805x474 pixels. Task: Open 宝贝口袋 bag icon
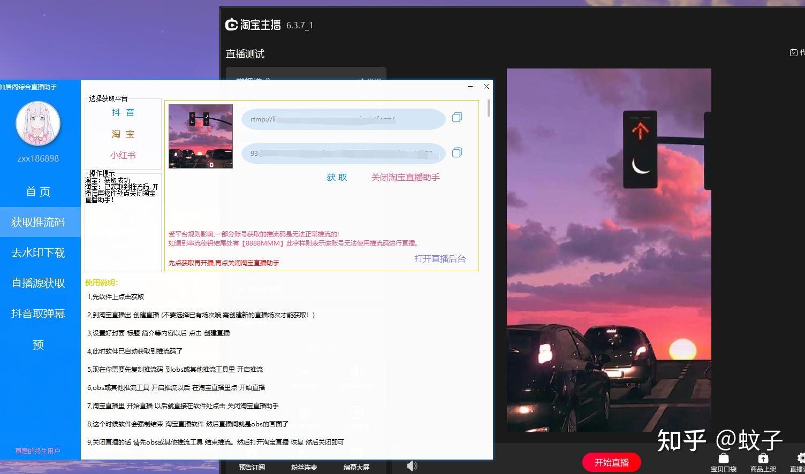(724, 463)
